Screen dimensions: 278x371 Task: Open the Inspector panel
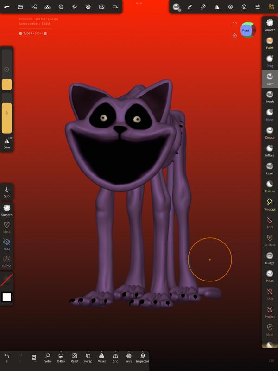point(142,358)
